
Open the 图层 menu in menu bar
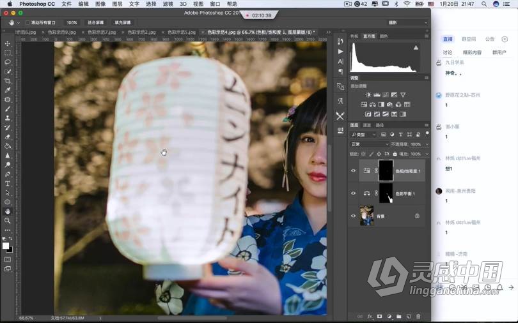(117, 4)
